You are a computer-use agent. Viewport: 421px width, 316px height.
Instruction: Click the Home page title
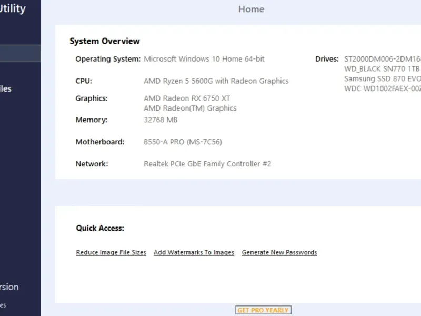251,9
